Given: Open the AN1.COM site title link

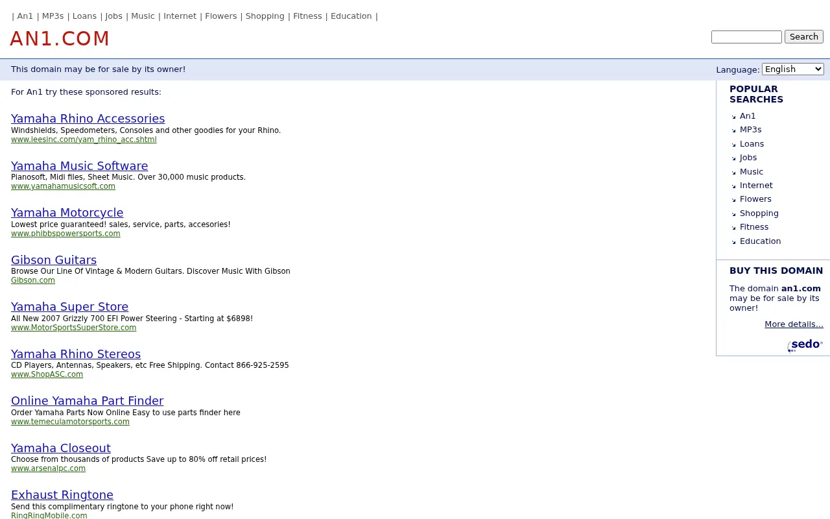Looking at the screenshot, I should [x=60, y=39].
